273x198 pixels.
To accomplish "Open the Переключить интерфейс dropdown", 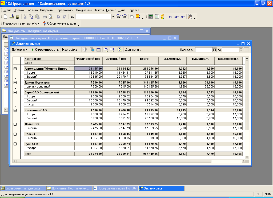I will pyautogui.click(x=21, y=23).
